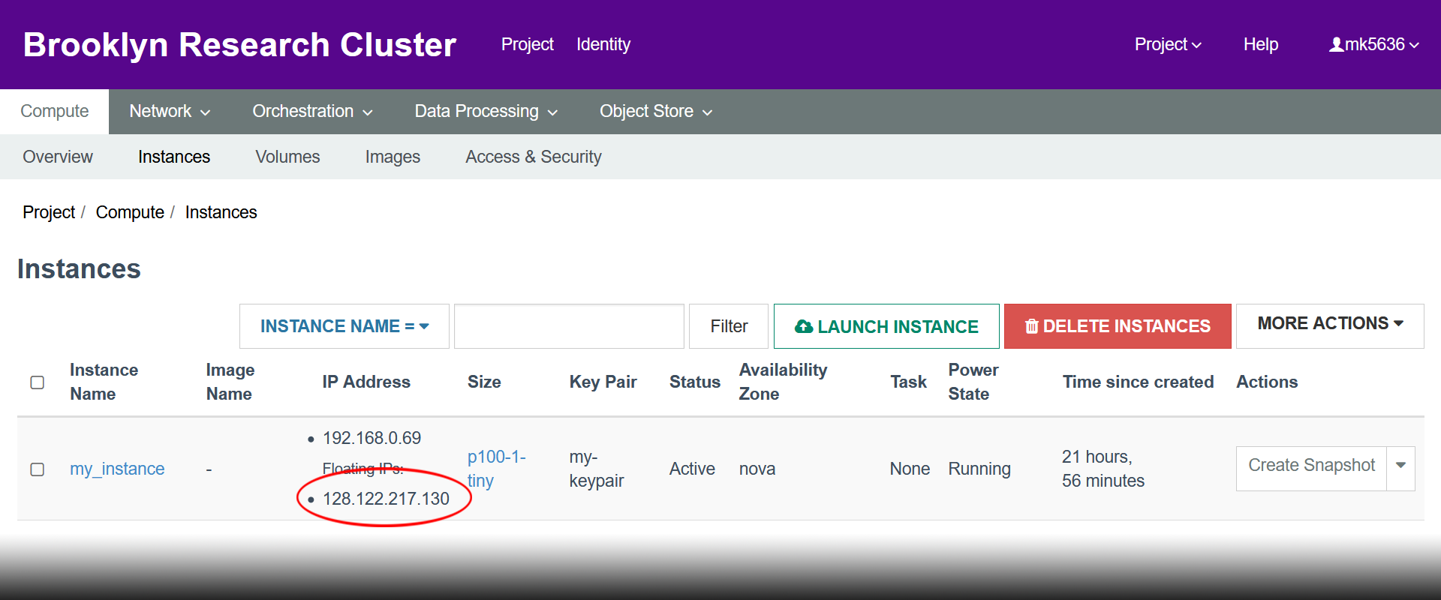Click the Actions column header
The height and width of the screenshot is (600, 1441).
(1267, 382)
